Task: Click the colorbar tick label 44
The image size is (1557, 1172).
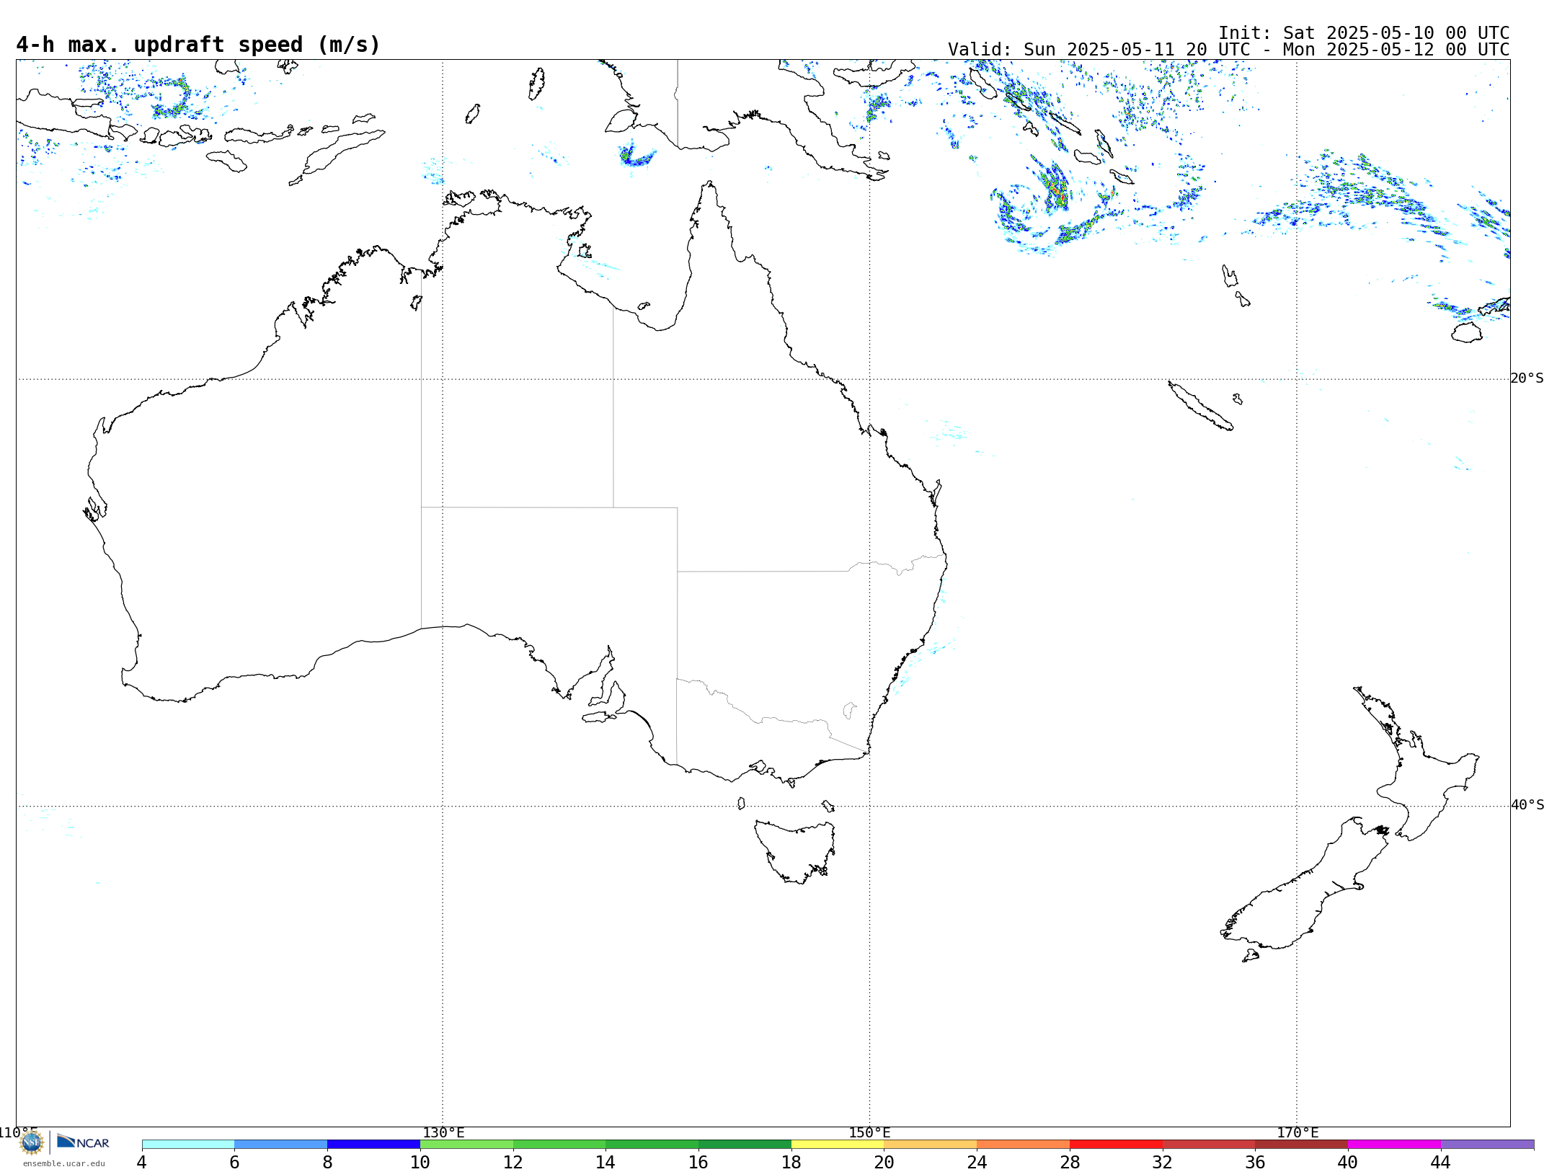Action: pyautogui.click(x=1440, y=1163)
